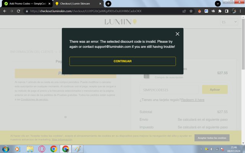Open Condiciones de servicio link
The image size is (245, 153).
click(x=34, y=99)
